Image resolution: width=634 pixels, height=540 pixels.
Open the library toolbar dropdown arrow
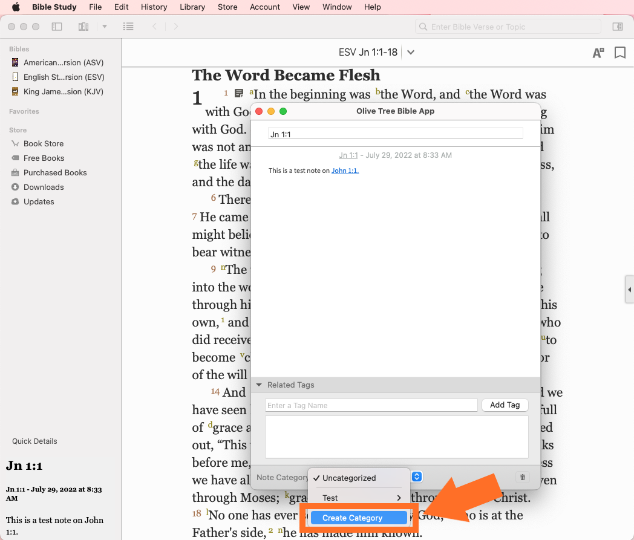coord(105,27)
